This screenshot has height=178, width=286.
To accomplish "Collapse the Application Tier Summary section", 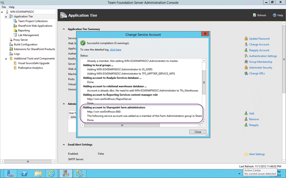I will pyautogui.click(x=63, y=29).
